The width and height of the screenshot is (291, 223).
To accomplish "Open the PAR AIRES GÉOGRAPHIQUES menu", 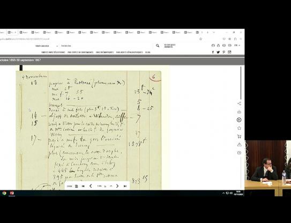I will pyautogui.click(x=129, y=53).
